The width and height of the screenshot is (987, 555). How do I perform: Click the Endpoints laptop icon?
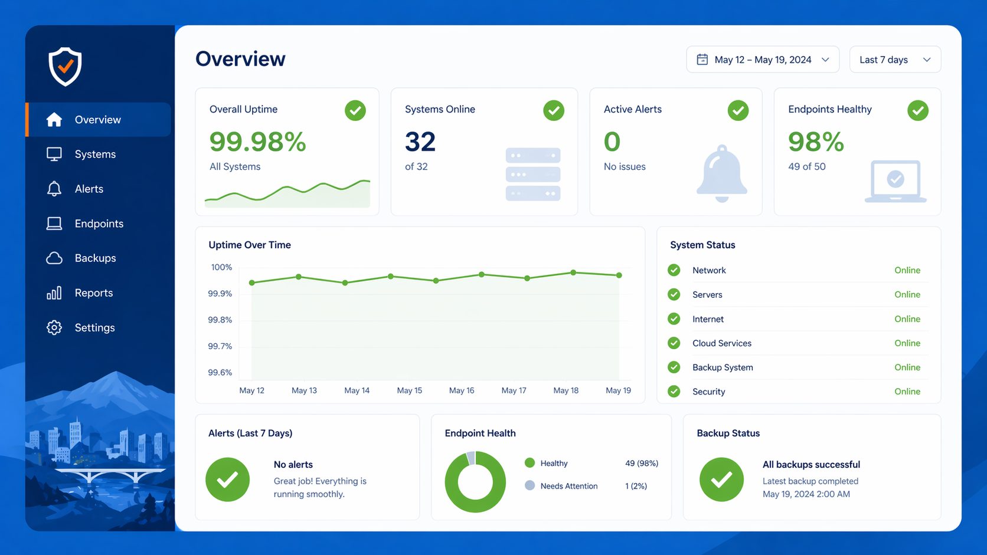tap(54, 223)
